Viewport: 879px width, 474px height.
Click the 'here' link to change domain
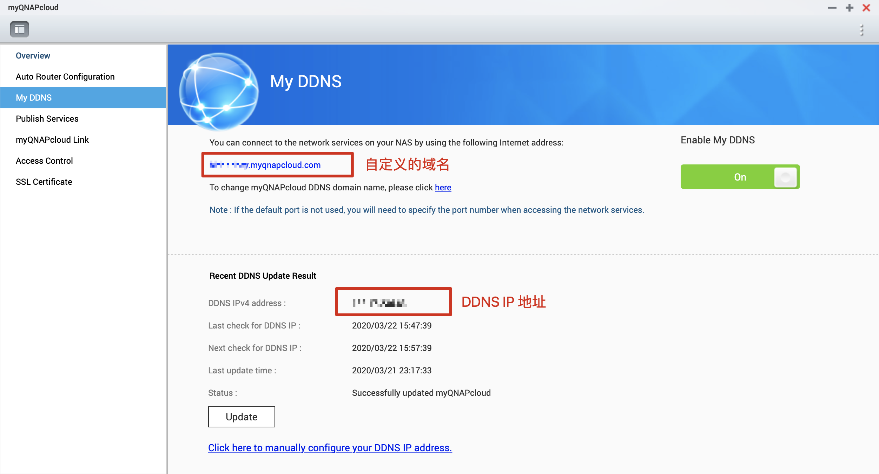click(443, 188)
